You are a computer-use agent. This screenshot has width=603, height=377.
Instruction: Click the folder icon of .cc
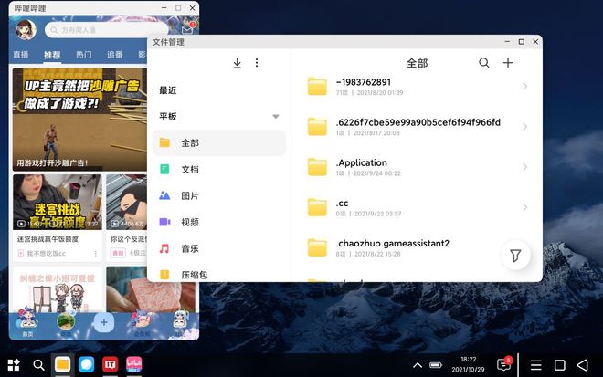pos(317,207)
